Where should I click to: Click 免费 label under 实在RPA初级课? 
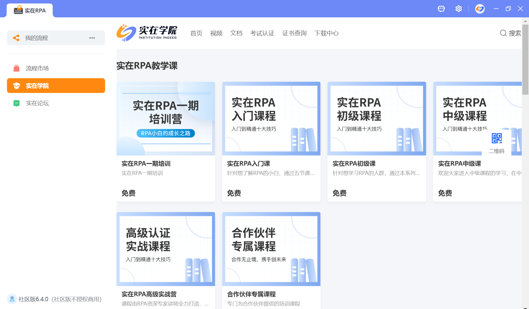click(x=340, y=193)
